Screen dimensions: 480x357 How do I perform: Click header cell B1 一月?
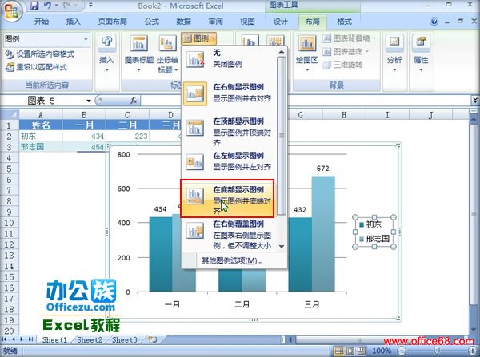point(84,125)
